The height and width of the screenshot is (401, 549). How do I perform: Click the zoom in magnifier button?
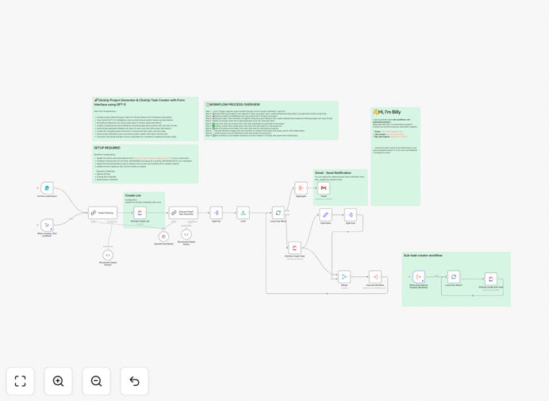coord(58,381)
